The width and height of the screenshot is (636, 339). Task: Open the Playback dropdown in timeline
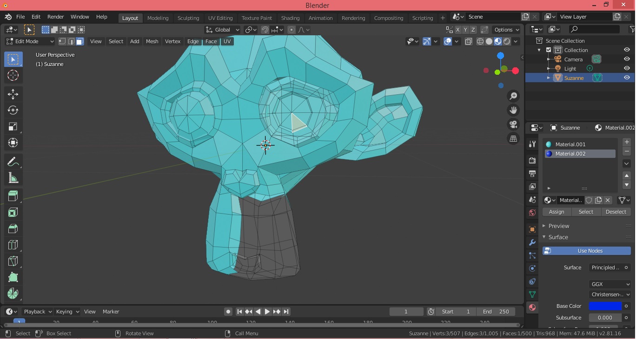pyautogui.click(x=38, y=312)
